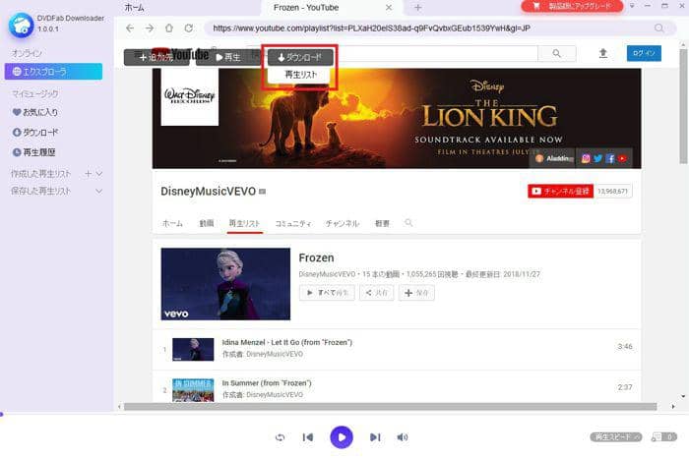Open the play queue icon at bottom right
The image size is (689, 458).
tap(664, 437)
